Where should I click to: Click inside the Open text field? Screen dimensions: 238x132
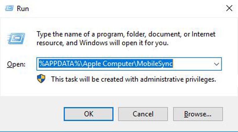click(193, 64)
